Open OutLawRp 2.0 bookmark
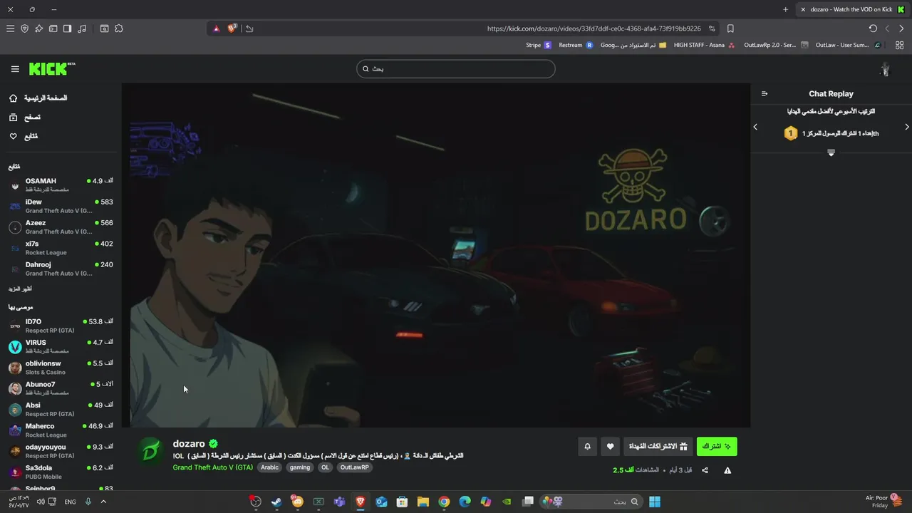Screen dimensions: 912x513 click(776, 45)
